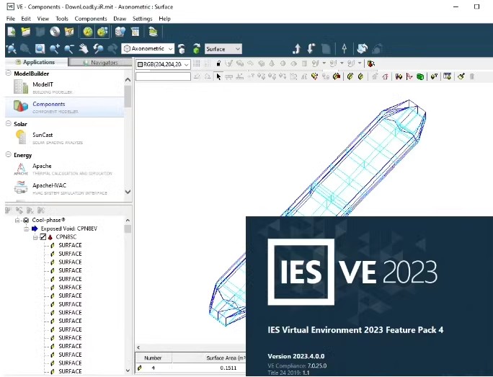The width and height of the screenshot is (493, 377).
Task: Open the Axonometric view dropdown
Action: coord(148,49)
